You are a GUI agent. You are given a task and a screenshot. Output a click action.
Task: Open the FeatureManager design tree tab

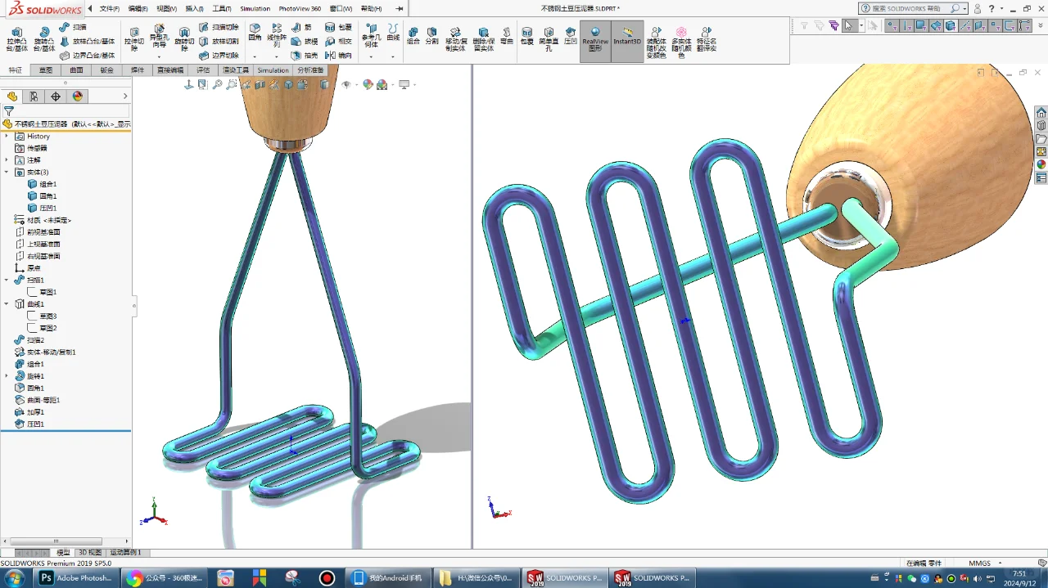12,96
